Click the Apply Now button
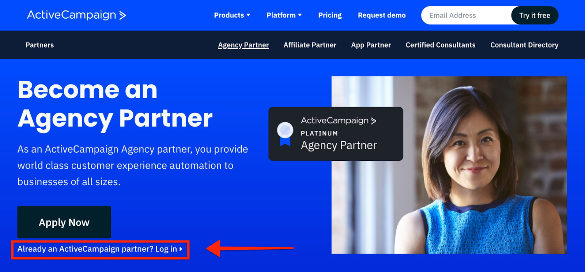The width and height of the screenshot is (585, 272). coord(64,222)
